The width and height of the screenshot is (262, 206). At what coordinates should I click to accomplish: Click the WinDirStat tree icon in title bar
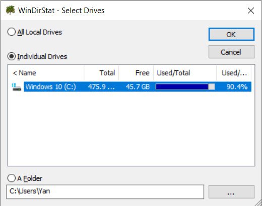click(x=11, y=10)
